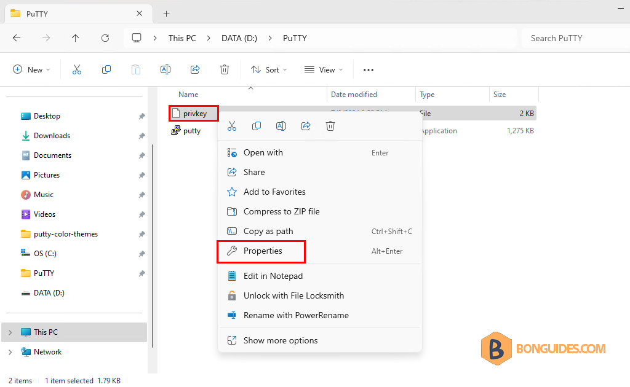
Task: Click This PC in the address bar
Action: point(182,38)
